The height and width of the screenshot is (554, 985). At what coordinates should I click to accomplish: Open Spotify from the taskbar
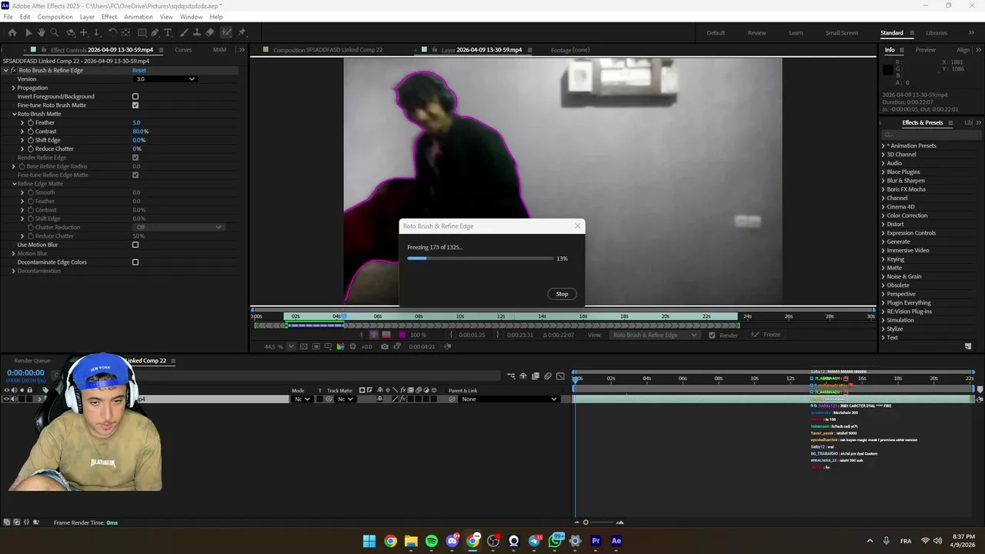[x=432, y=541]
